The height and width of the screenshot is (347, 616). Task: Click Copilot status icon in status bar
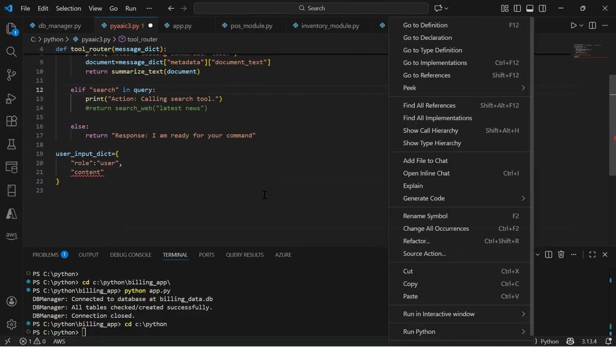pyautogui.click(x=570, y=341)
